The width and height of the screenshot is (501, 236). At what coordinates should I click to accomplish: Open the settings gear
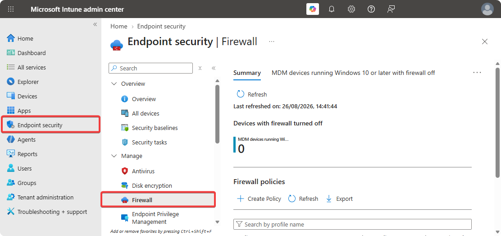tap(351, 9)
